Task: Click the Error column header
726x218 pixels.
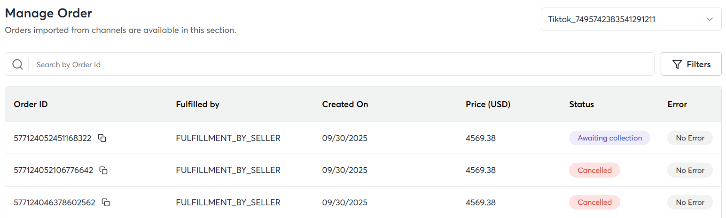Action: pyautogui.click(x=677, y=104)
